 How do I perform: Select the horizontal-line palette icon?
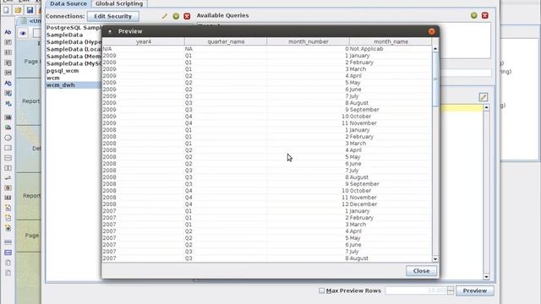click(x=8, y=158)
